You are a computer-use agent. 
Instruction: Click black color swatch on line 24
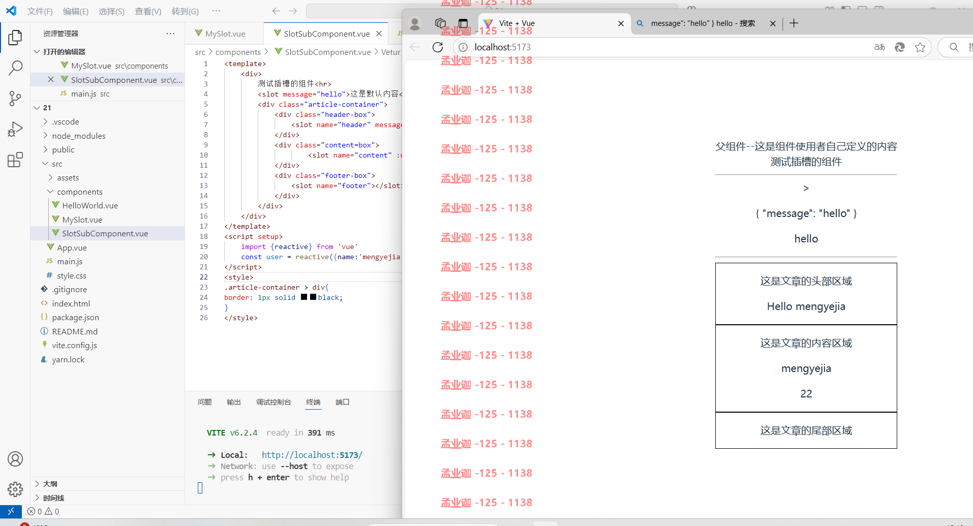[x=313, y=297]
